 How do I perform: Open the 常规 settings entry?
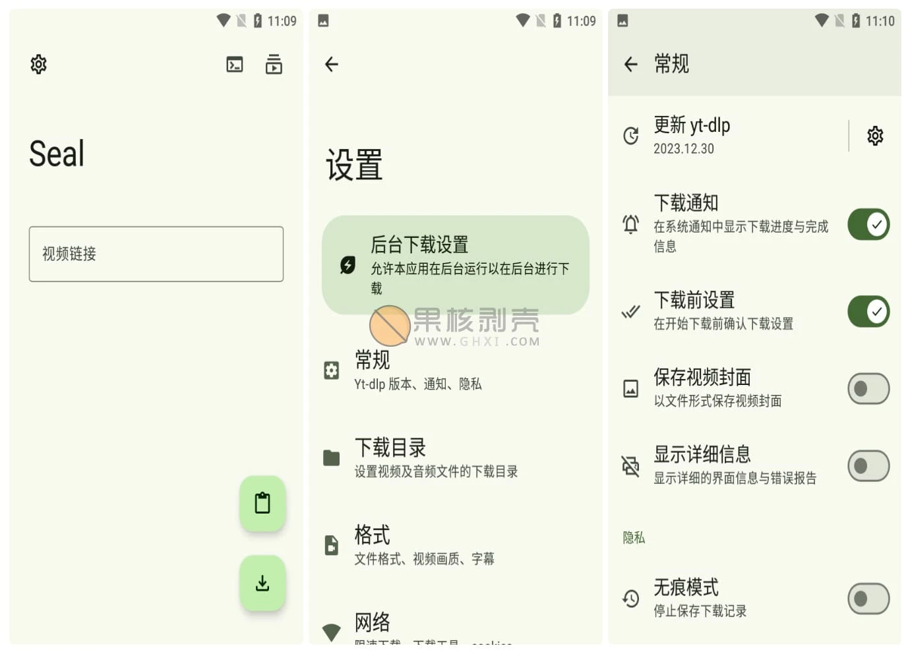(456, 370)
